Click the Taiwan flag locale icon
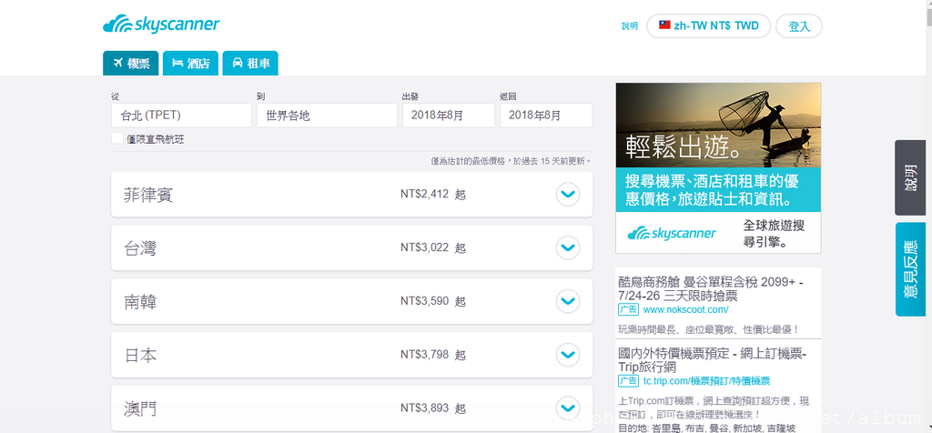 click(x=663, y=25)
